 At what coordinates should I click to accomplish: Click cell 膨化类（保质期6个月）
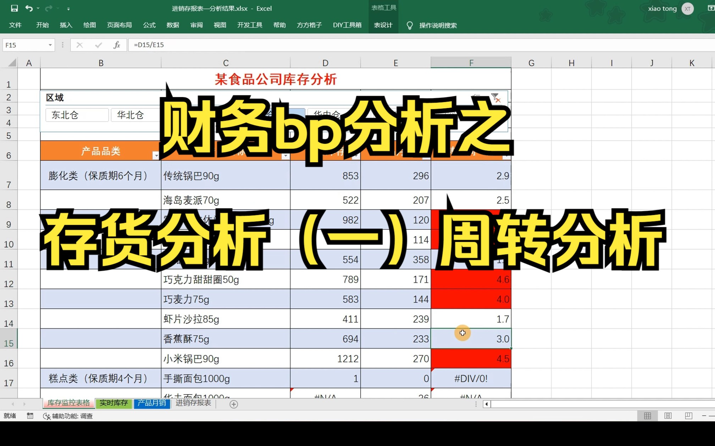101,176
